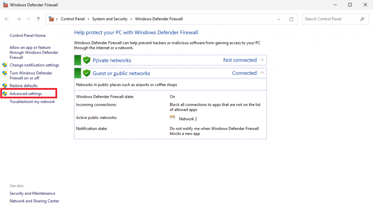
Task: Click the 'Network 2' text
Action: (188, 119)
